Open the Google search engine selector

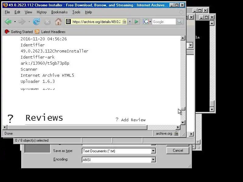[x=147, y=22]
